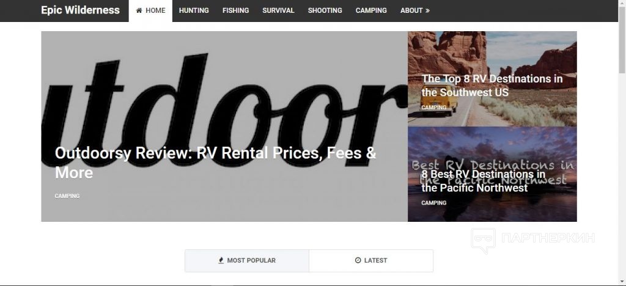Navigate to the Camping section

click(371, 11)
